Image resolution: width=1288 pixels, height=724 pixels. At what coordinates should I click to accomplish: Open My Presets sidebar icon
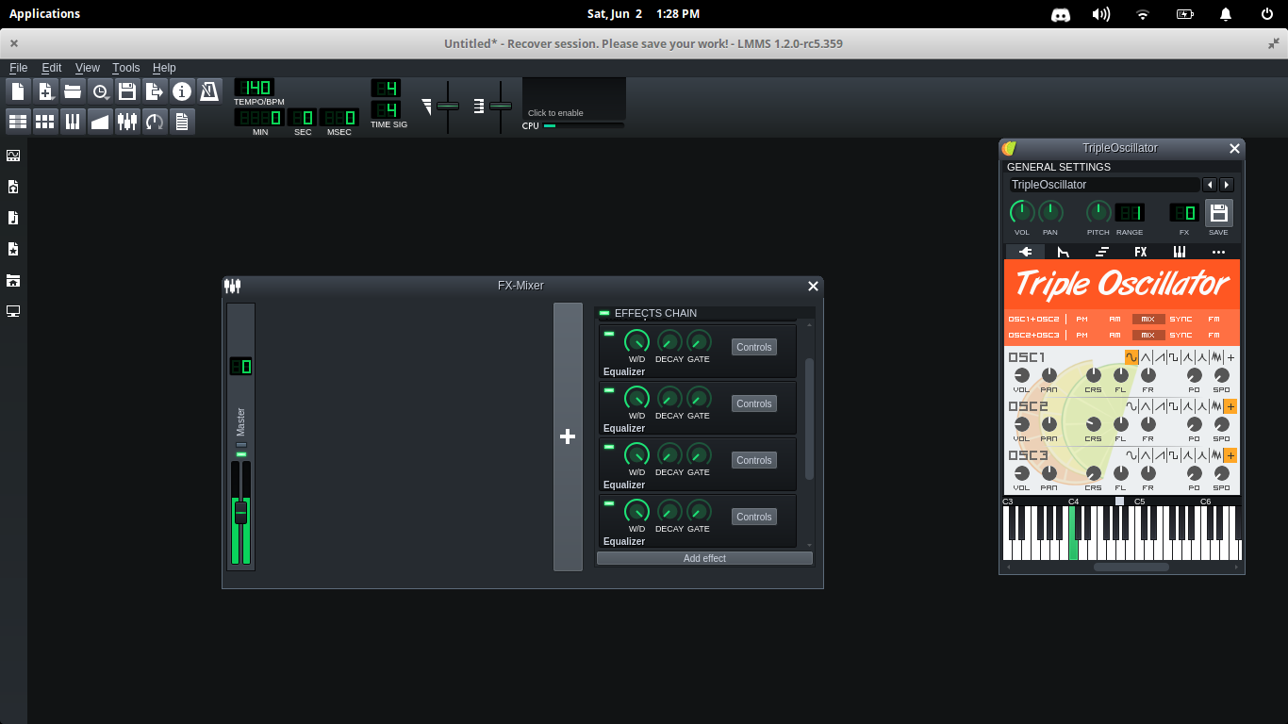(x=13, y=249)
